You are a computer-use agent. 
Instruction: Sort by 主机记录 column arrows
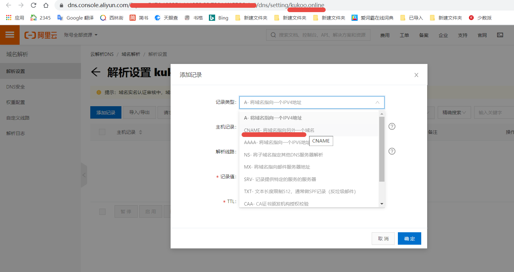140,132
